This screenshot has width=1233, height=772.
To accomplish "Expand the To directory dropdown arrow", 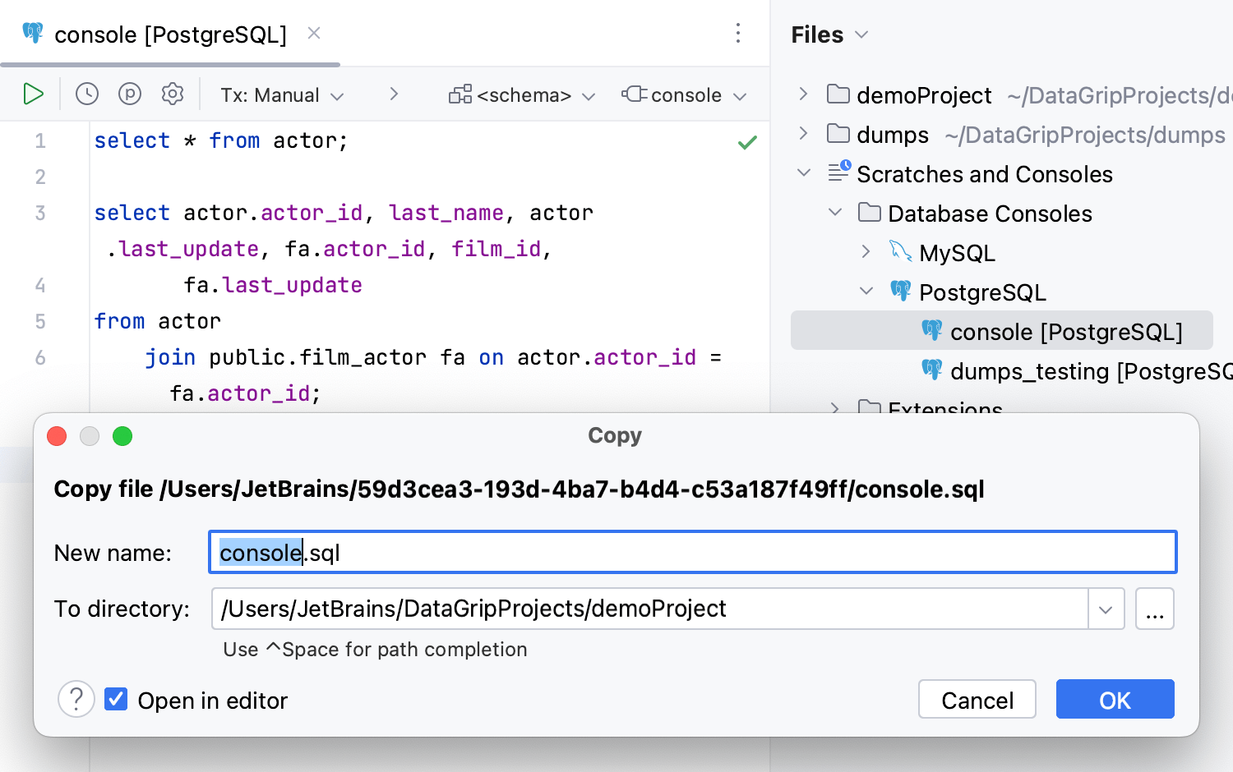I will 1106,609.
